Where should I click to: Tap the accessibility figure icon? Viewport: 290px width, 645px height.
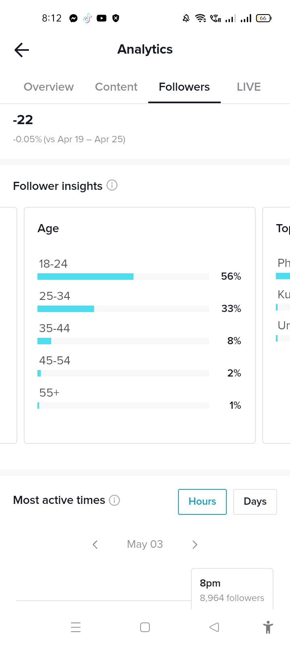tap(268, 627)
